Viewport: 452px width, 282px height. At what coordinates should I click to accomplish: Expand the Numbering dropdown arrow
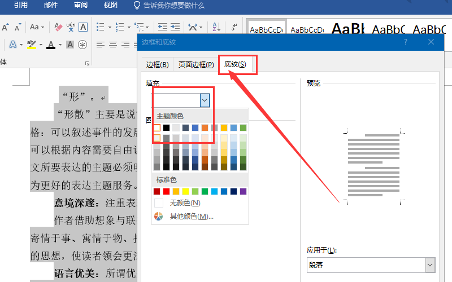tap(129, 27)
